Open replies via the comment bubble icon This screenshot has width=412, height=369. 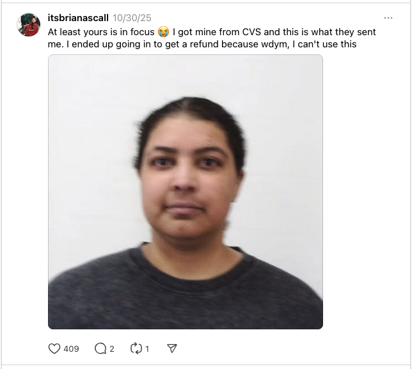click(100, 349)
